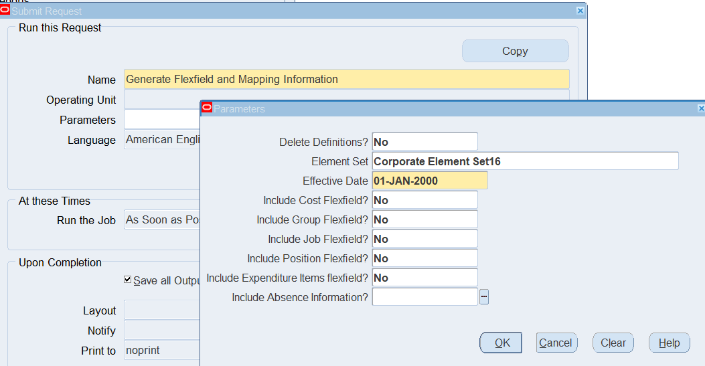The image size is (705, 366).
Task: Close the Parameters window
Action: click(701, 108)
